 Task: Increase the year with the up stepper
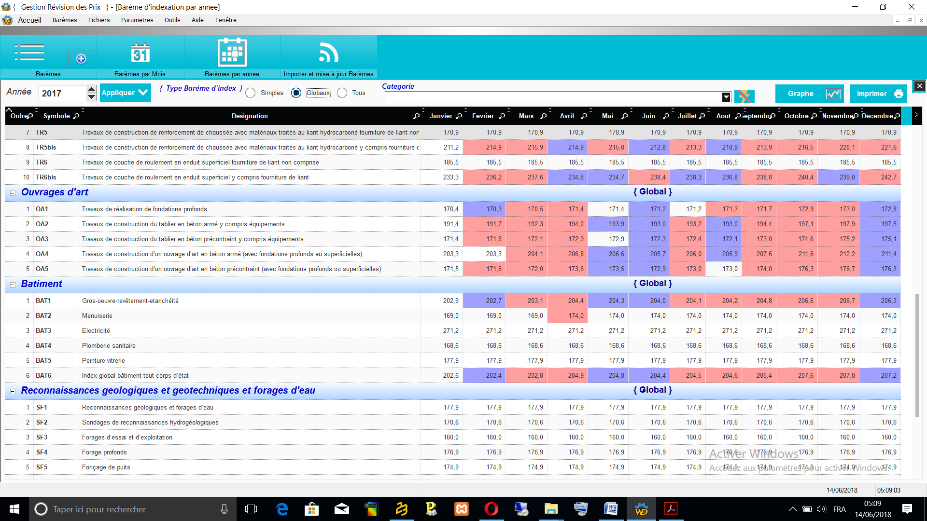[x=92, y=89]
